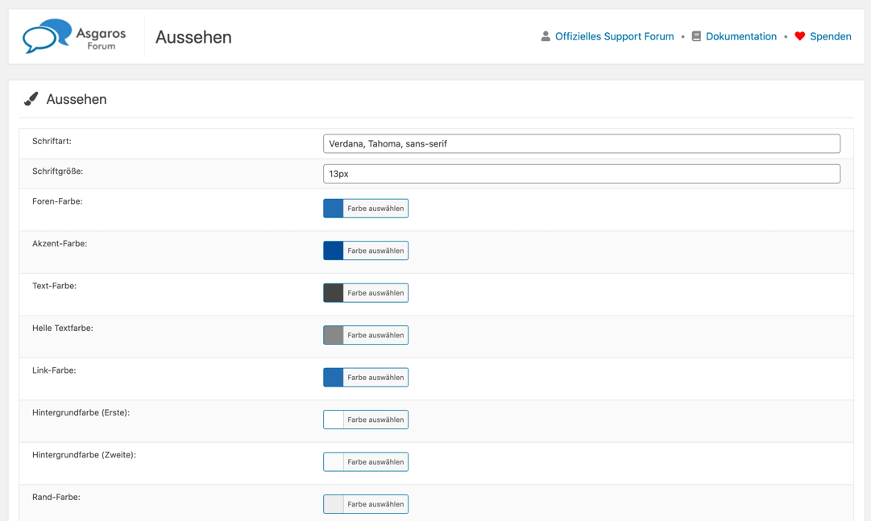The width and height of the screenshot is (871, 521).
Task: Click the Akzent-Farbe: label
Action: (x=60, y=243)
